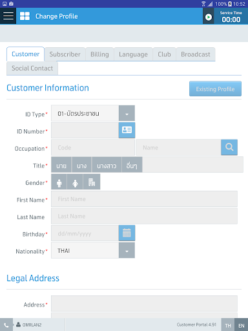
Task: Choose title นาง
Action: click(x=82, y=165)
